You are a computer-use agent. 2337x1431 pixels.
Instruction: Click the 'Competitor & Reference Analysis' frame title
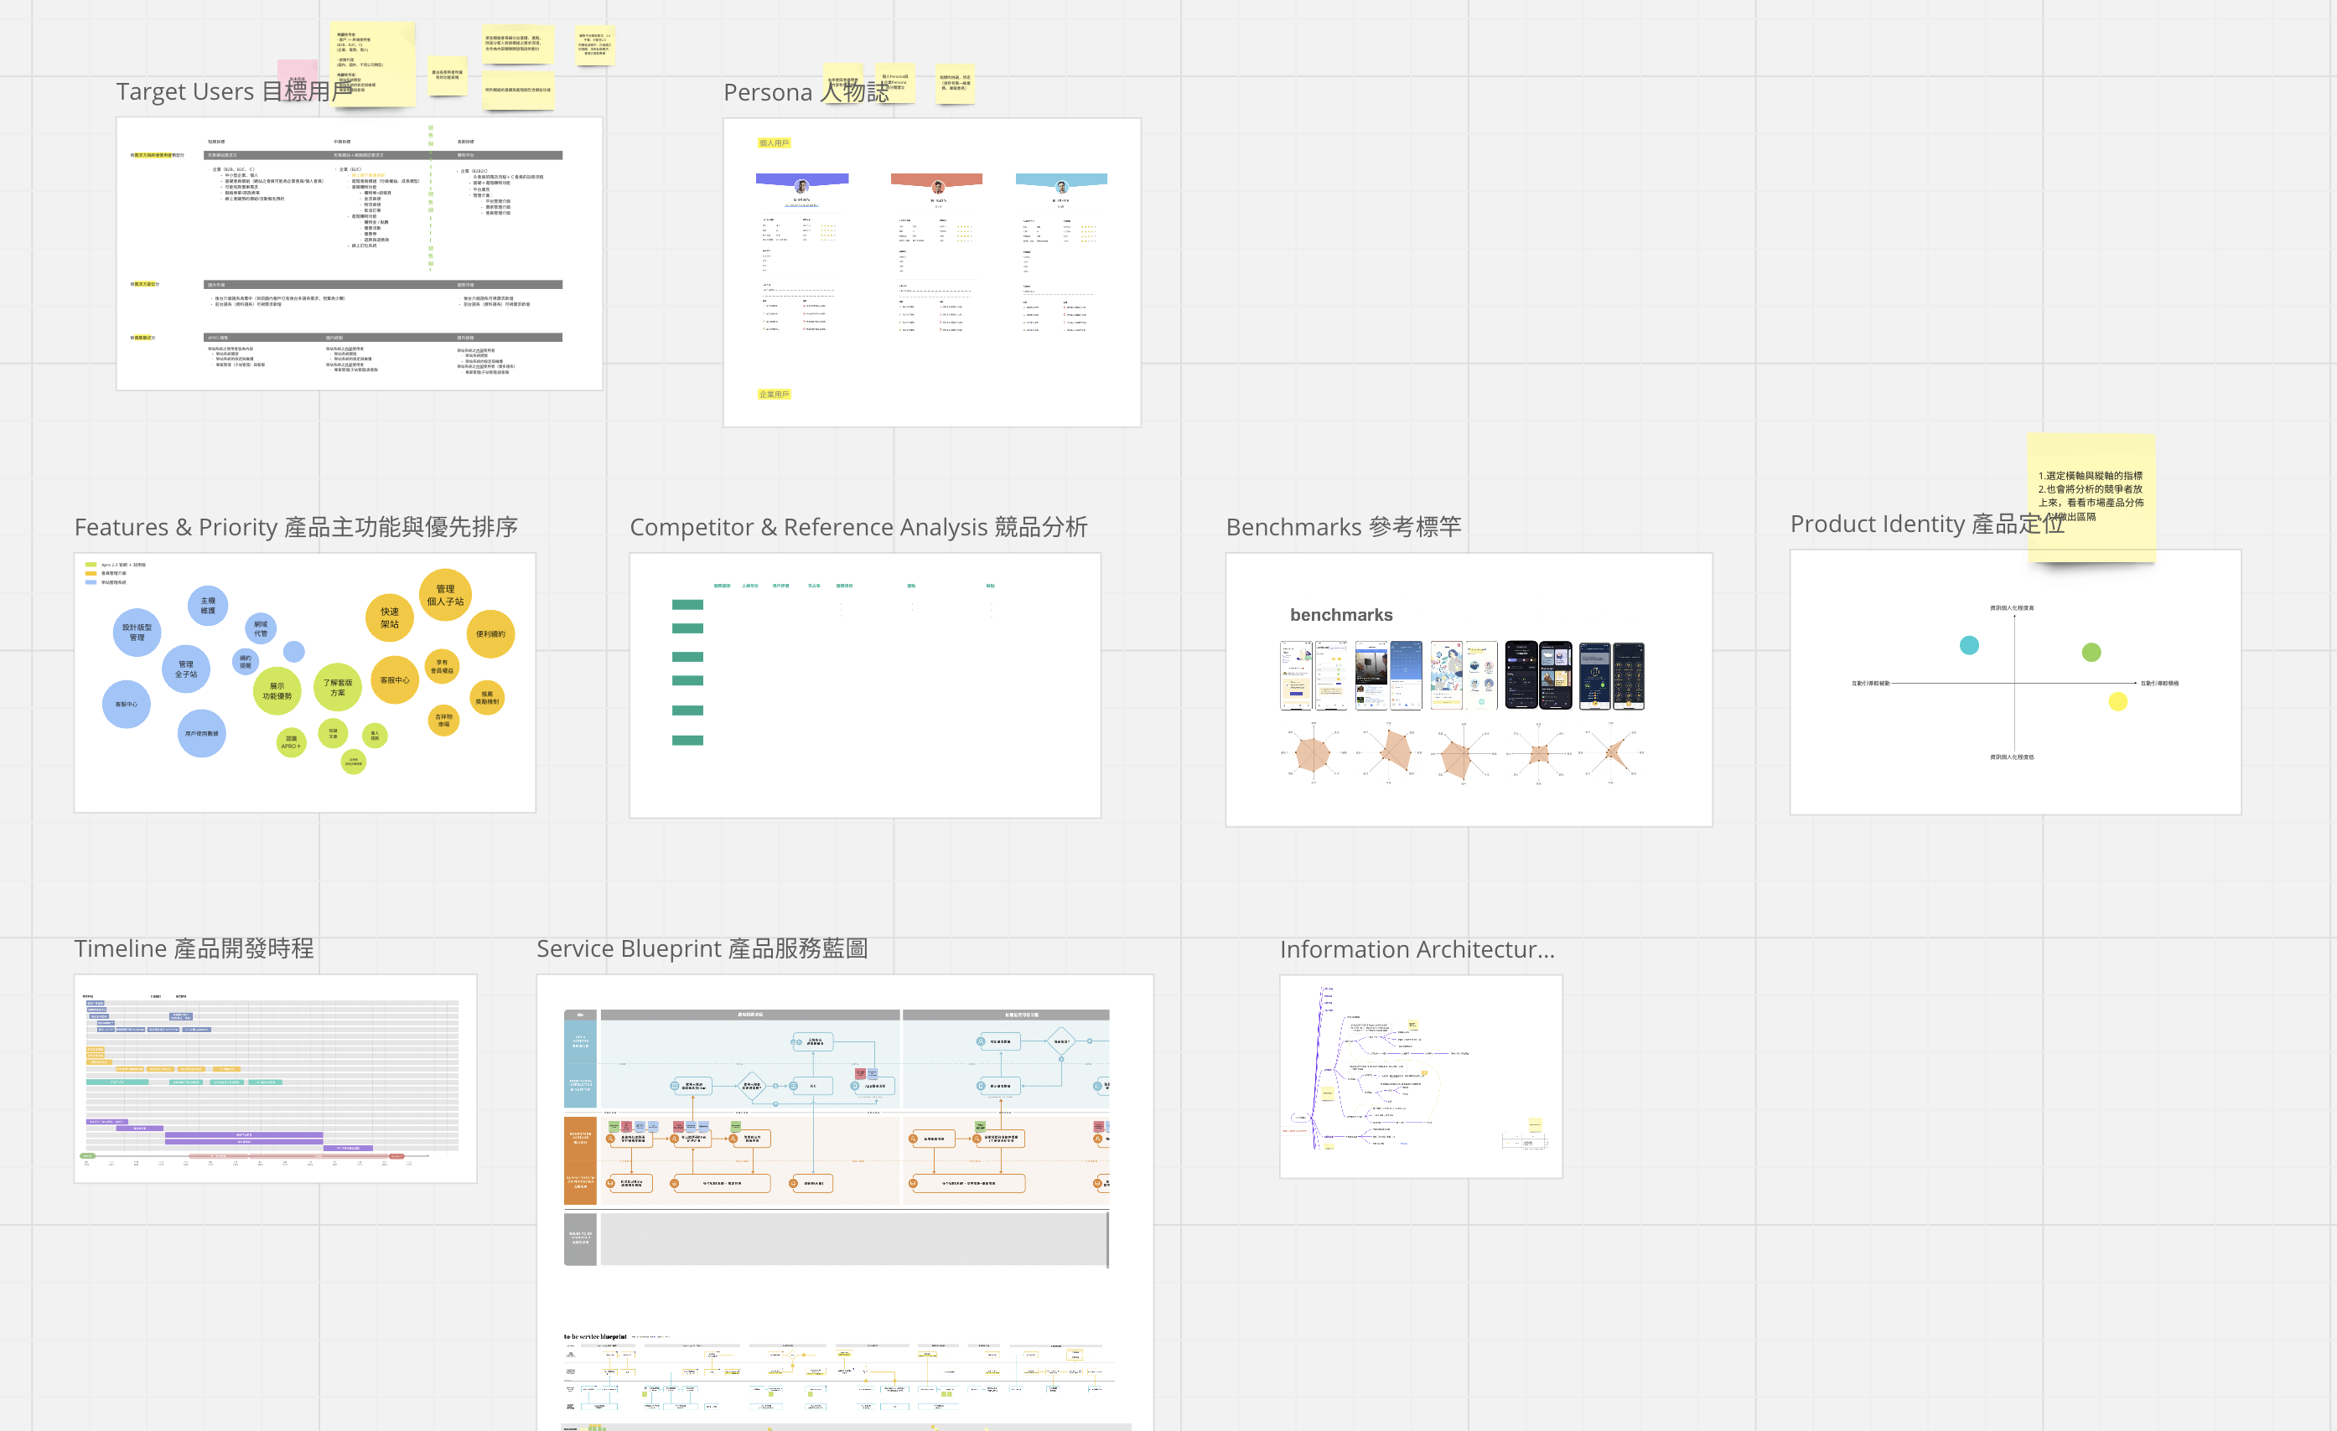858,527
